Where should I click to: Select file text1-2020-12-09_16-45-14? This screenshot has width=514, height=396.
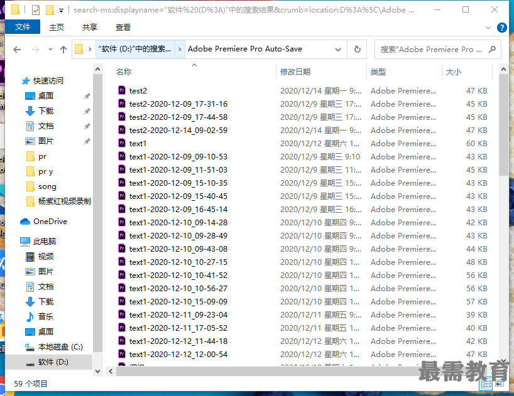(178, 209)
